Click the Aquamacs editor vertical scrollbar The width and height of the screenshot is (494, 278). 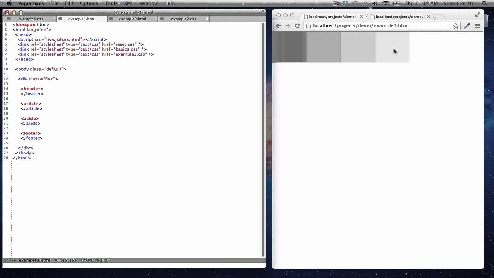tap(263, 139)
